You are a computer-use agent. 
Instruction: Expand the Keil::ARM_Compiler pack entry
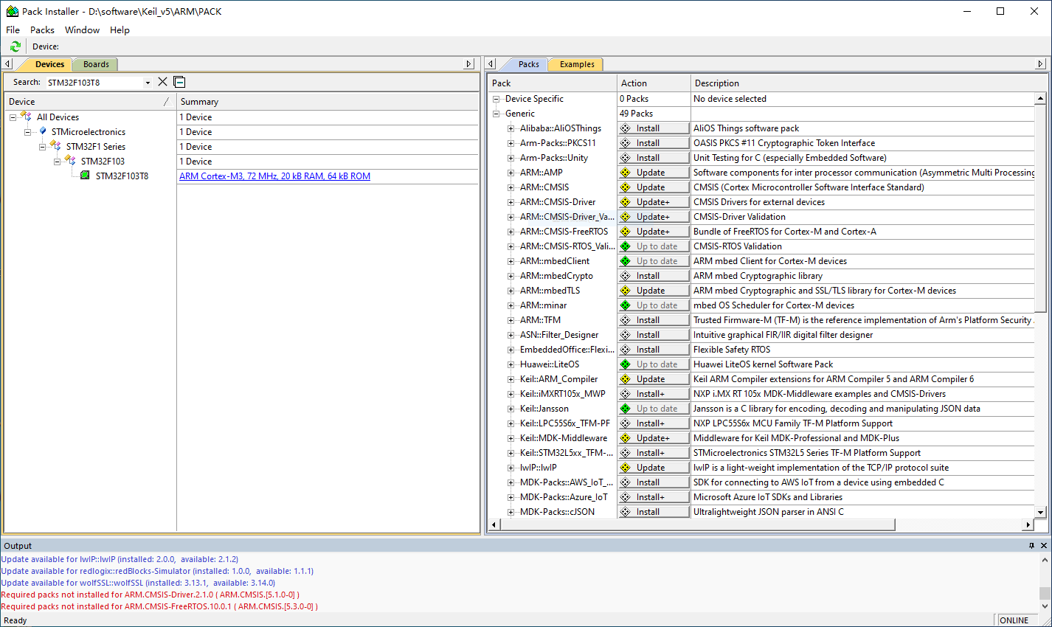pos(511,379)
